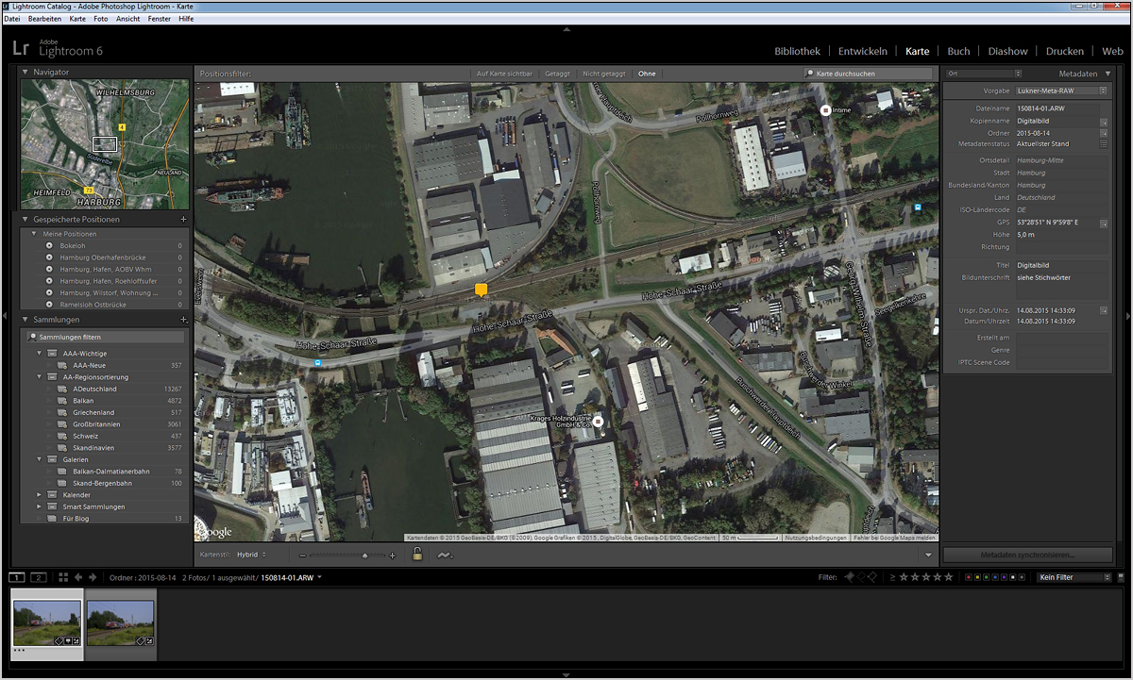This screenshot has width=1133, height=680.
Task: Click Metadaten synchronisieren button
Action: (1027, 555)
